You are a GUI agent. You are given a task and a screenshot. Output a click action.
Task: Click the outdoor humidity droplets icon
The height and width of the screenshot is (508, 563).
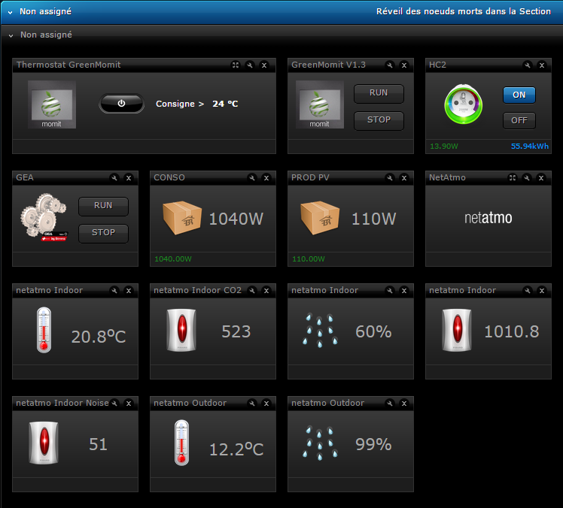(320, 443)
